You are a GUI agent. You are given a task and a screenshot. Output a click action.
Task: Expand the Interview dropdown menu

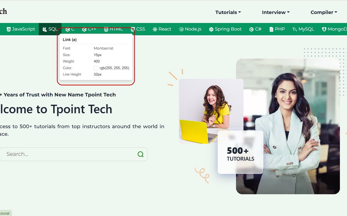click(x=276, y=12)
